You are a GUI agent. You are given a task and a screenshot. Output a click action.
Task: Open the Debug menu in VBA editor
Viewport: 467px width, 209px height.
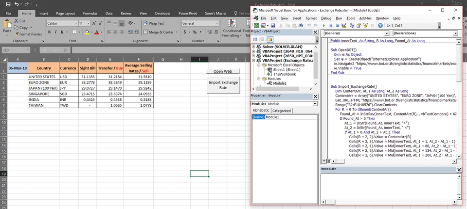click(326, 18)
